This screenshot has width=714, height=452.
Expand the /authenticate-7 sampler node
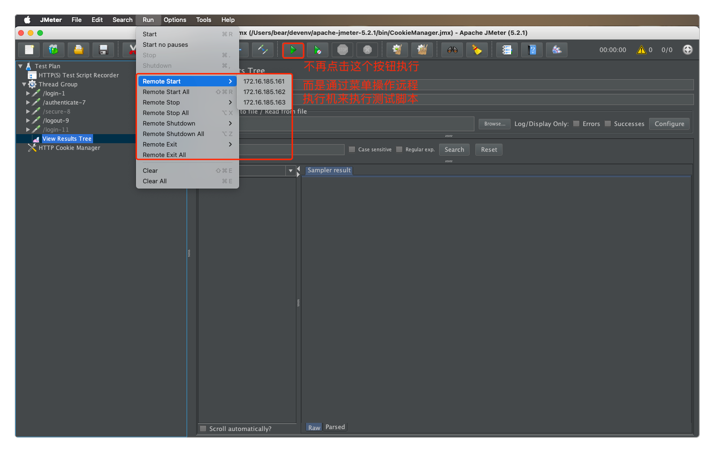point(28,103)
